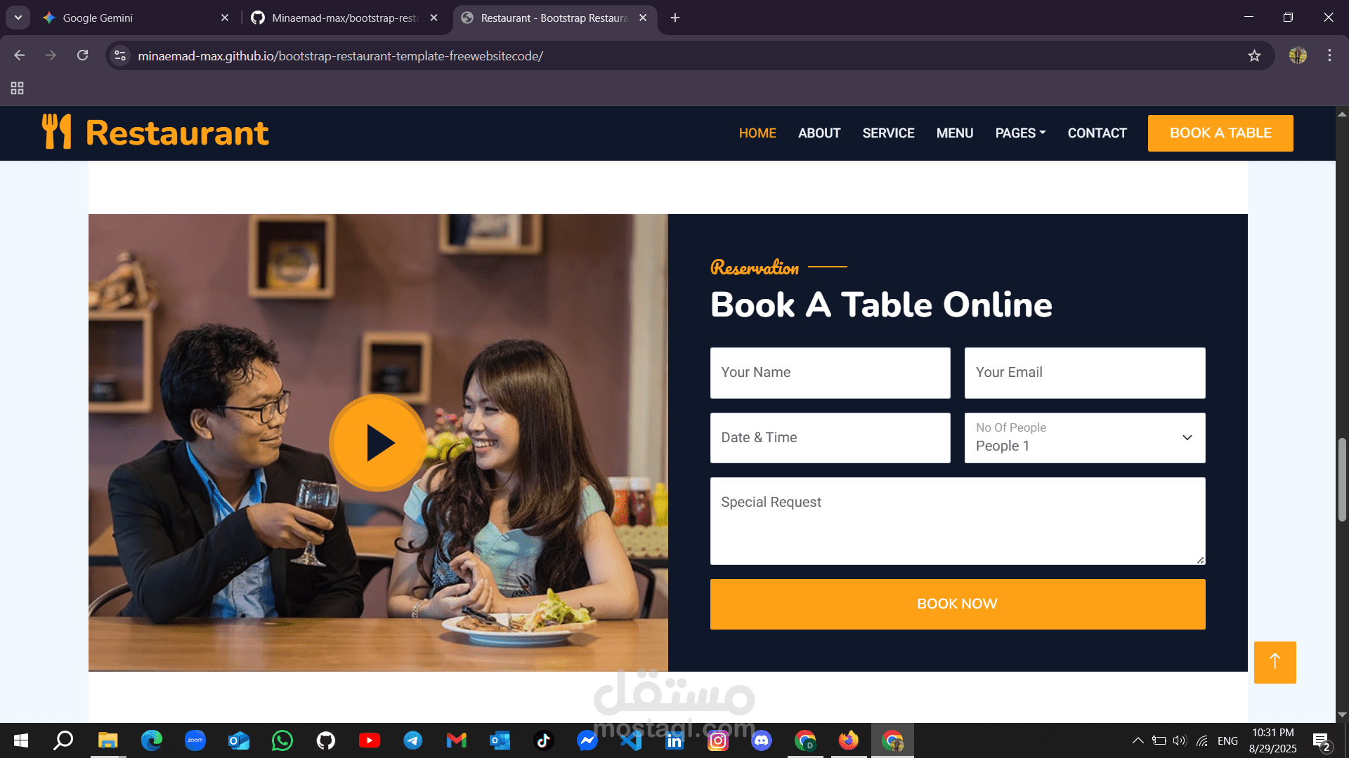
Task: Click the Restaurant fork and knife logo
Action: click(x=56, y=132)
